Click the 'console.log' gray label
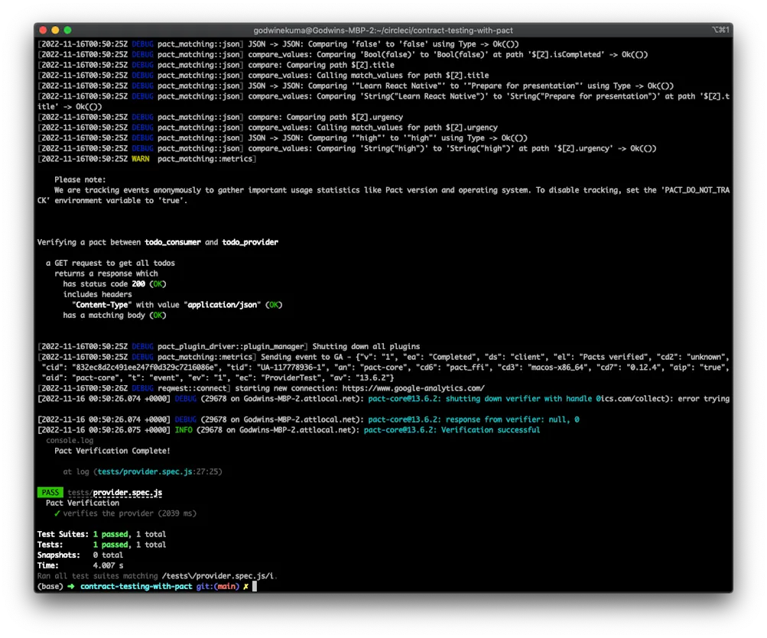The image size is (767, 638). [70, 441]
